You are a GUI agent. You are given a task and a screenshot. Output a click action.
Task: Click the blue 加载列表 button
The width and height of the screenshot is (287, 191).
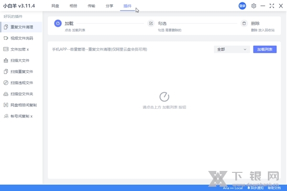pos(265,49)
